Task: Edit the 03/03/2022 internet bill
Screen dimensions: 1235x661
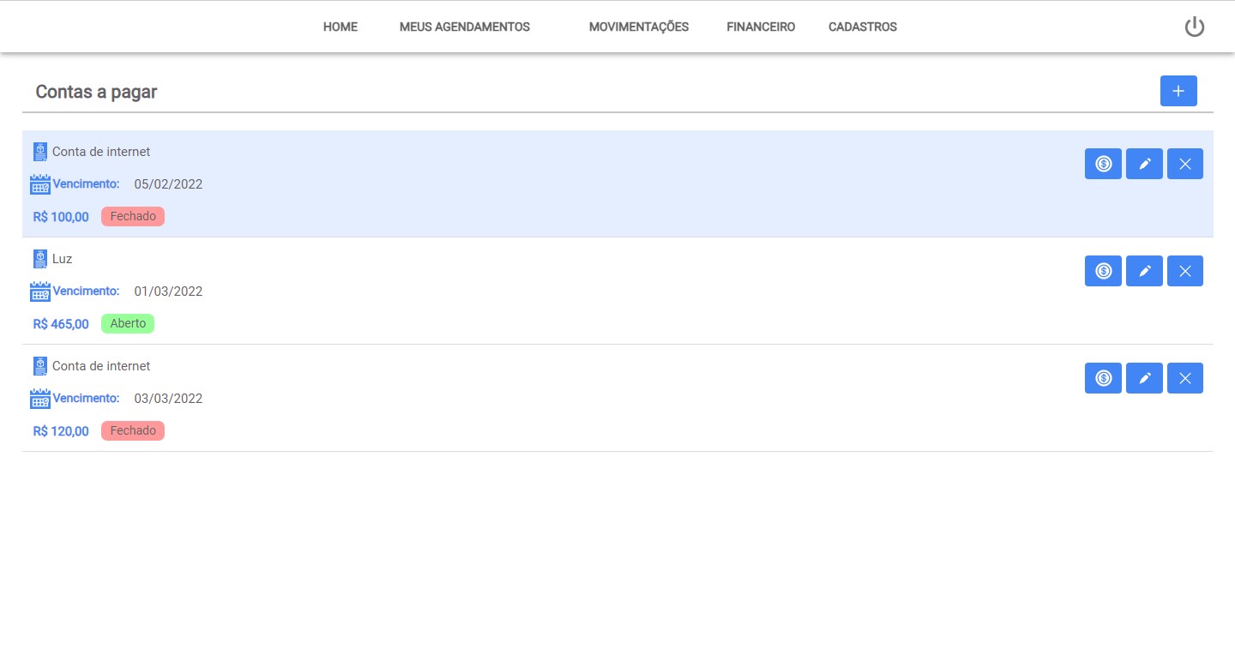Action: [x=1144, y=378]
